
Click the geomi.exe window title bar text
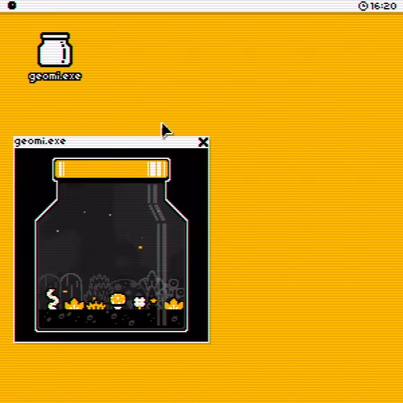[x=40, y=141]
